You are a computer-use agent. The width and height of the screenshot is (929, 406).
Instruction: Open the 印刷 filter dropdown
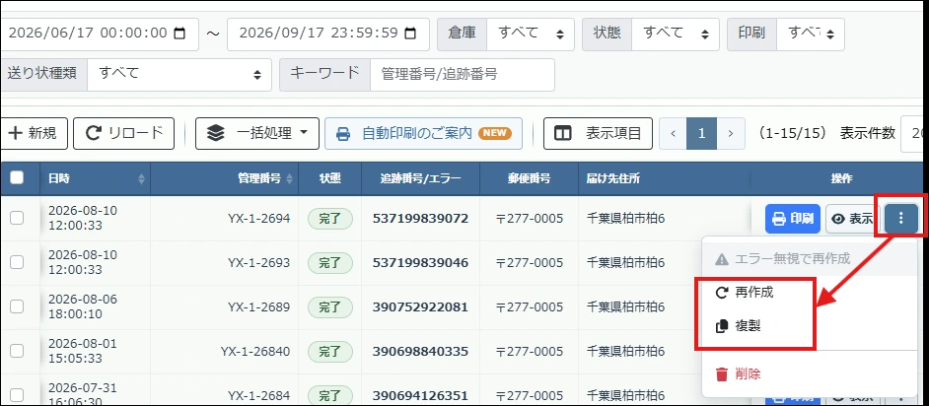[x=811, y=34]
